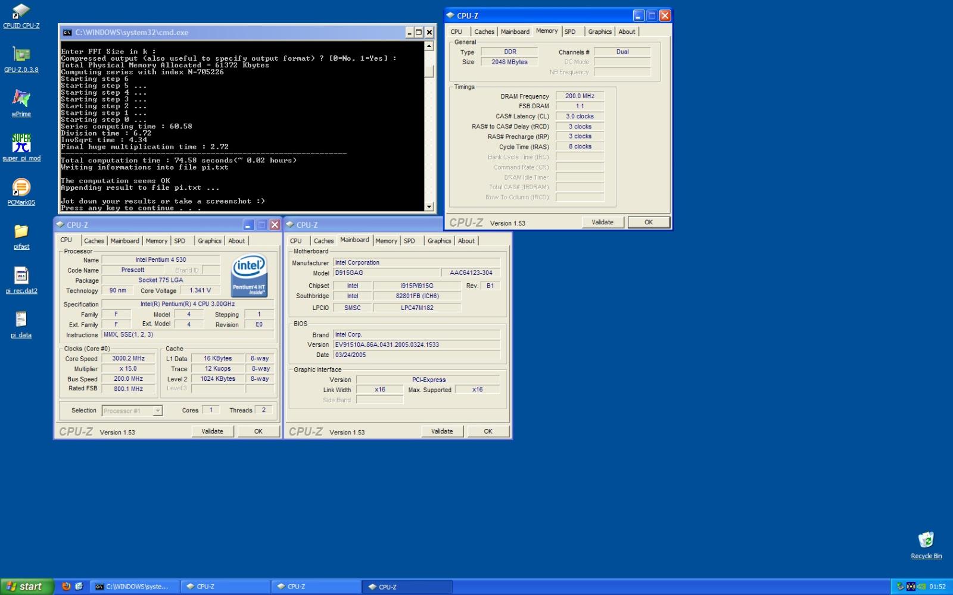Open About tab in Memory window
Viewport: 953px width, 595px height.
[x=627, y=32]
